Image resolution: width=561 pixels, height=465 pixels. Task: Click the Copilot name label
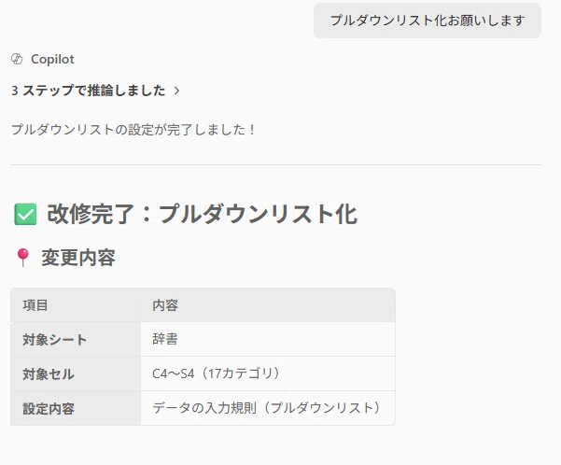52,59
